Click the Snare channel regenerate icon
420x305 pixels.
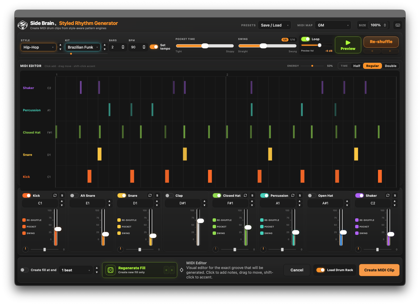pos(150,195)
